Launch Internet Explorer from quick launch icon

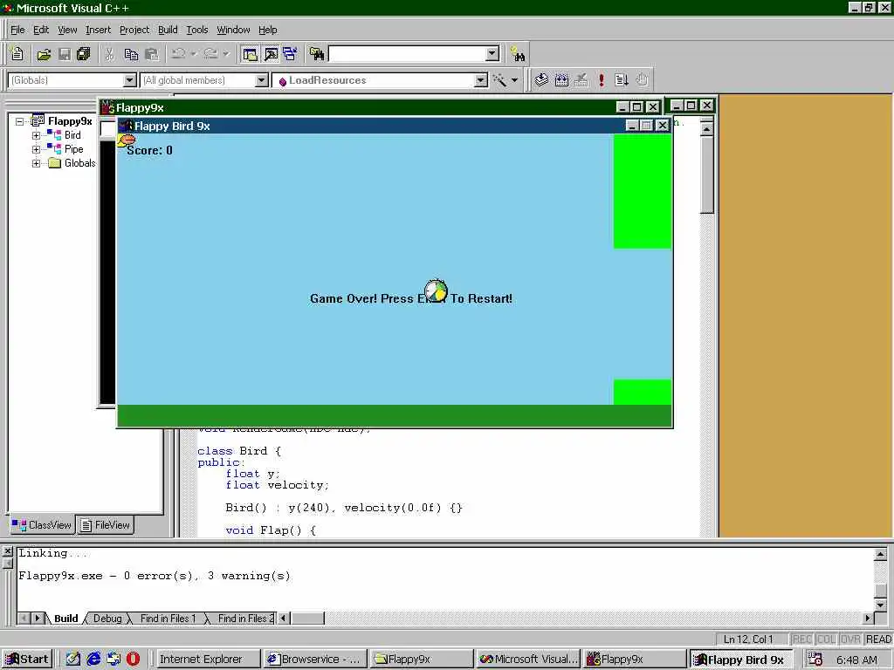pos(93,660)
